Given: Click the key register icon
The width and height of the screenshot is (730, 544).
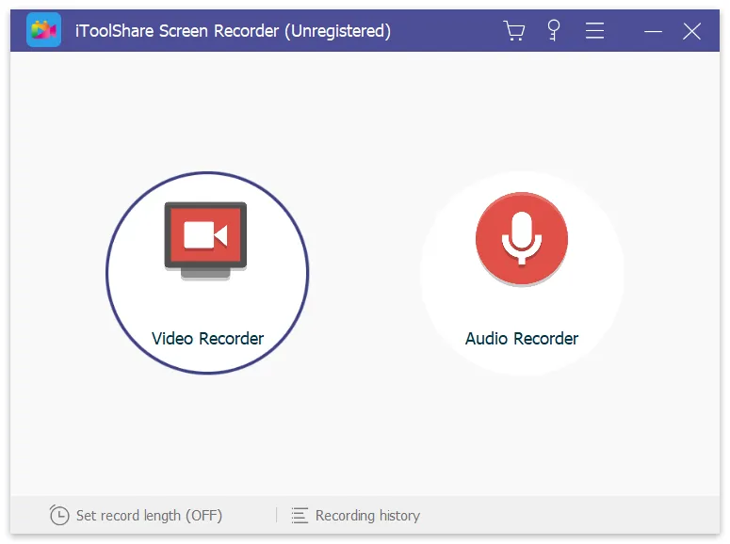Looking at the screenshot, I should click(553, 31).
